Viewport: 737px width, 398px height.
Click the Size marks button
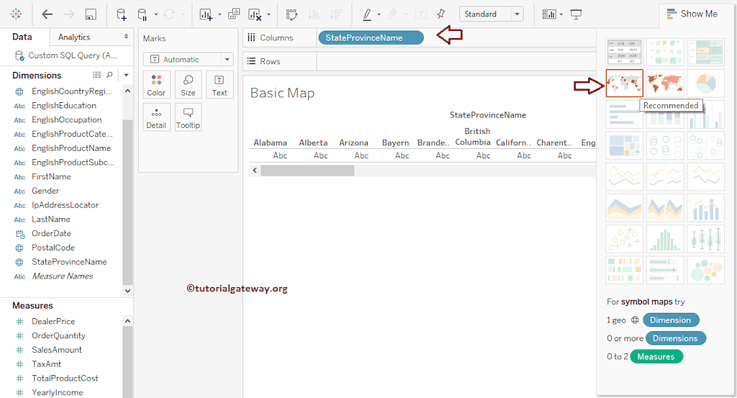click(188, 85)
